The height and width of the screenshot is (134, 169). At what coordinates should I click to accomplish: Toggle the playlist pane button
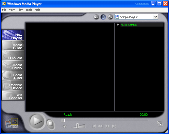coord(103,17)
